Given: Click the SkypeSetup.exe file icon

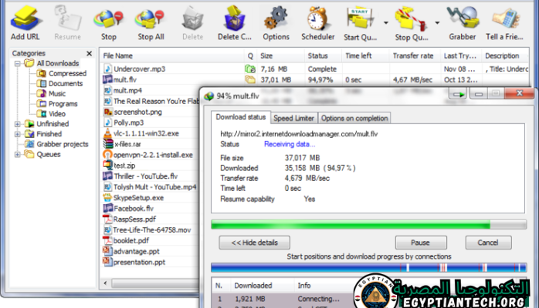Looking at the screenshot, I should 107,198.
